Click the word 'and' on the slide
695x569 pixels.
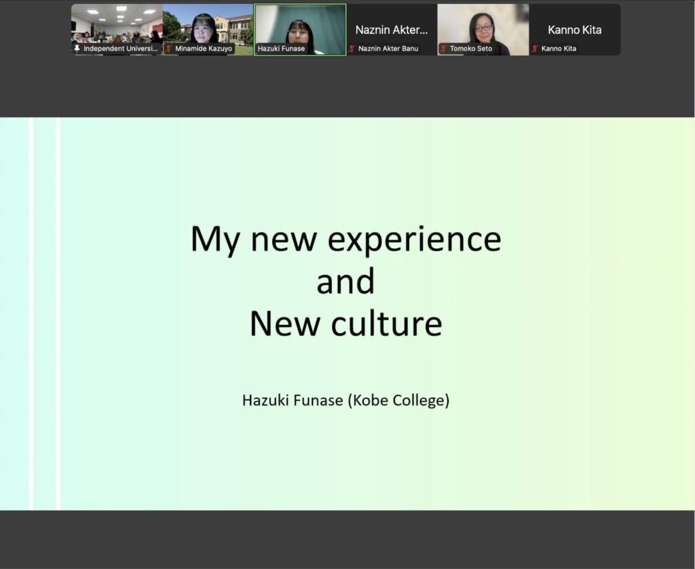pyautogui.click(x=345, y=281)
